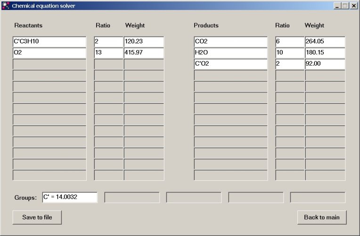Click the Products column label
Image resolution: width=360 pixels, height=236 pixels.
pyautogui.click(x=206, y=25)
